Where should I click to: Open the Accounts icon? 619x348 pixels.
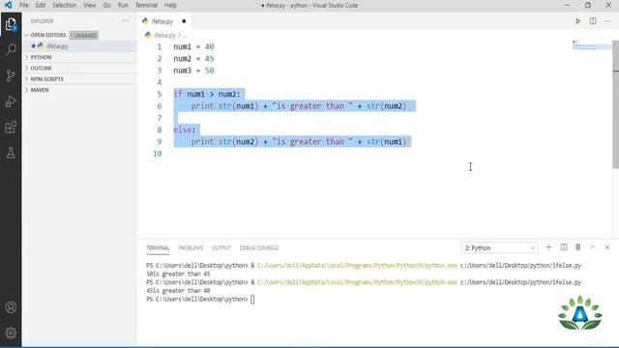point(11,307)
